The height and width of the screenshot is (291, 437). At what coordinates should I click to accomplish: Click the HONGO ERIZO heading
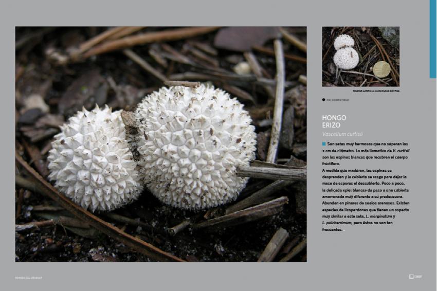(334, 121)
